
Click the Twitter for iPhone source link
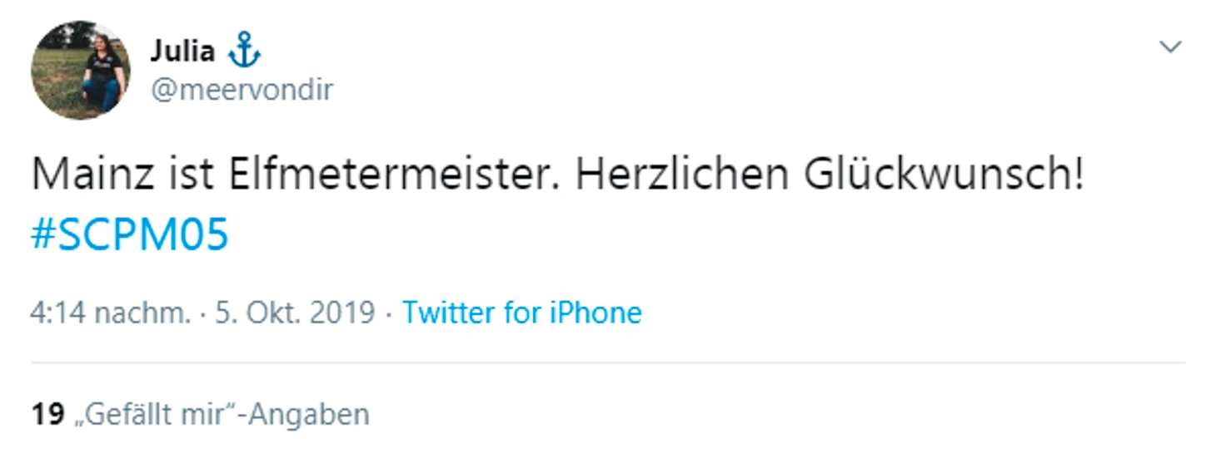coord(522,313)
